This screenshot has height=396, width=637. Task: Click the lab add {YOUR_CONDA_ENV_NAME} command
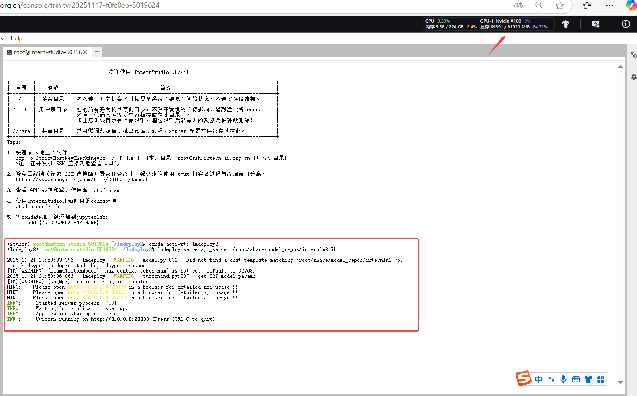pos(57,223)
